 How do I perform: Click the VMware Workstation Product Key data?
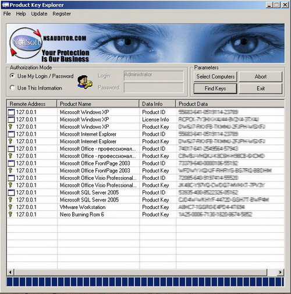211,207
